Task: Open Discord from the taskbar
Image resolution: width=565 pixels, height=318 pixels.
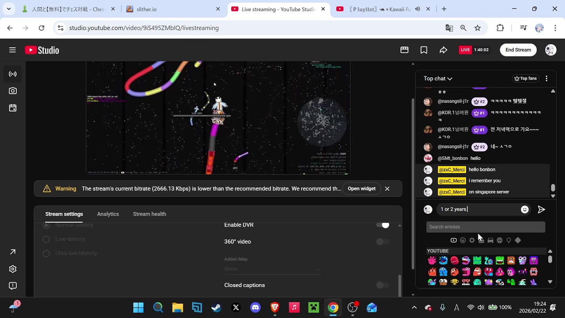Action: [255, 307]
